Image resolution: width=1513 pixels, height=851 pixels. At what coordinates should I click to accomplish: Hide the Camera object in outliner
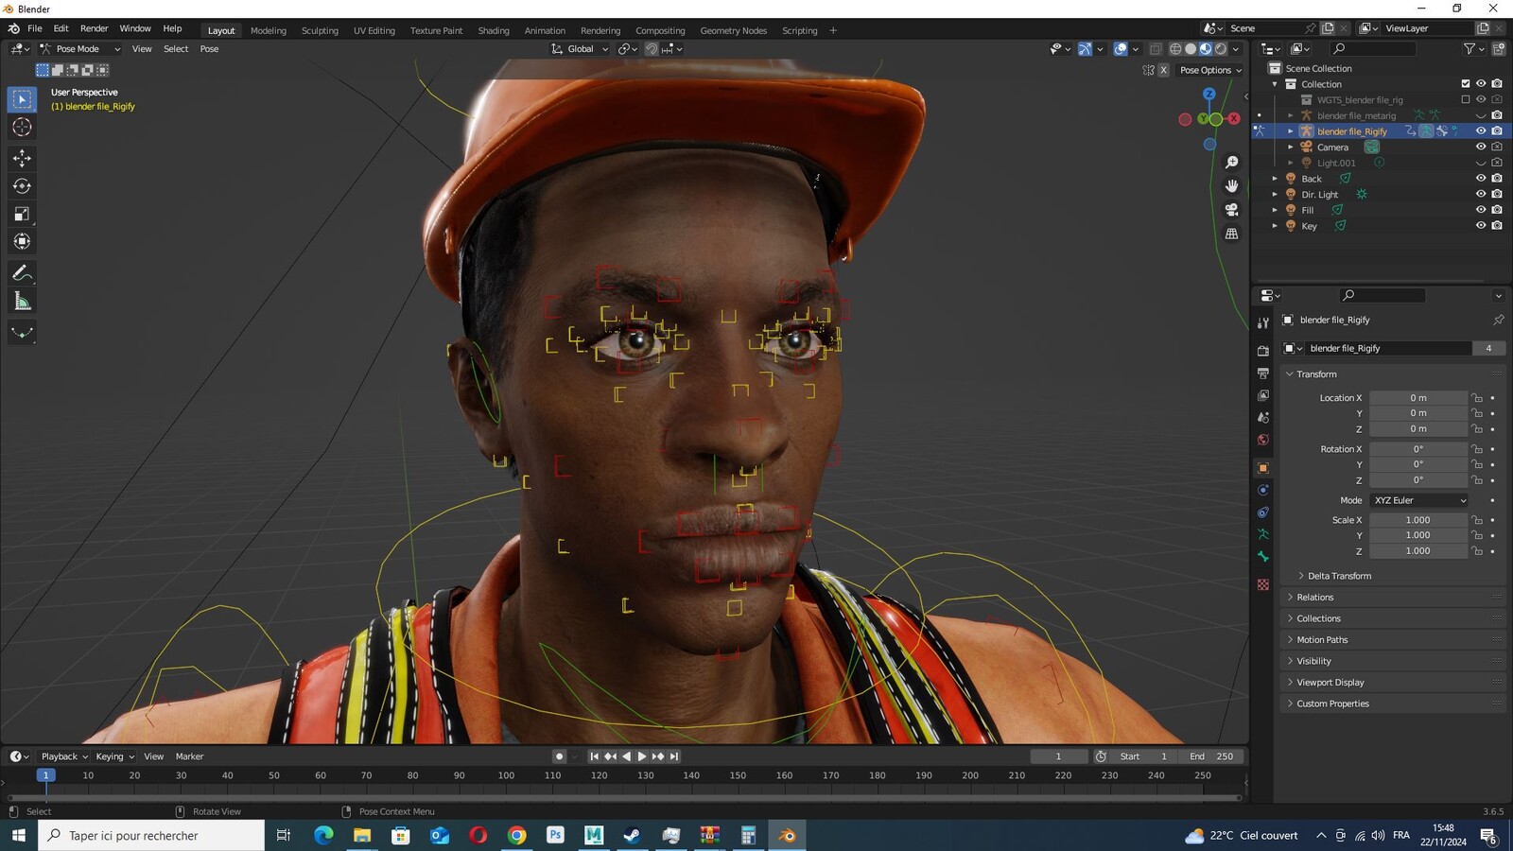tap(1481, 147)
